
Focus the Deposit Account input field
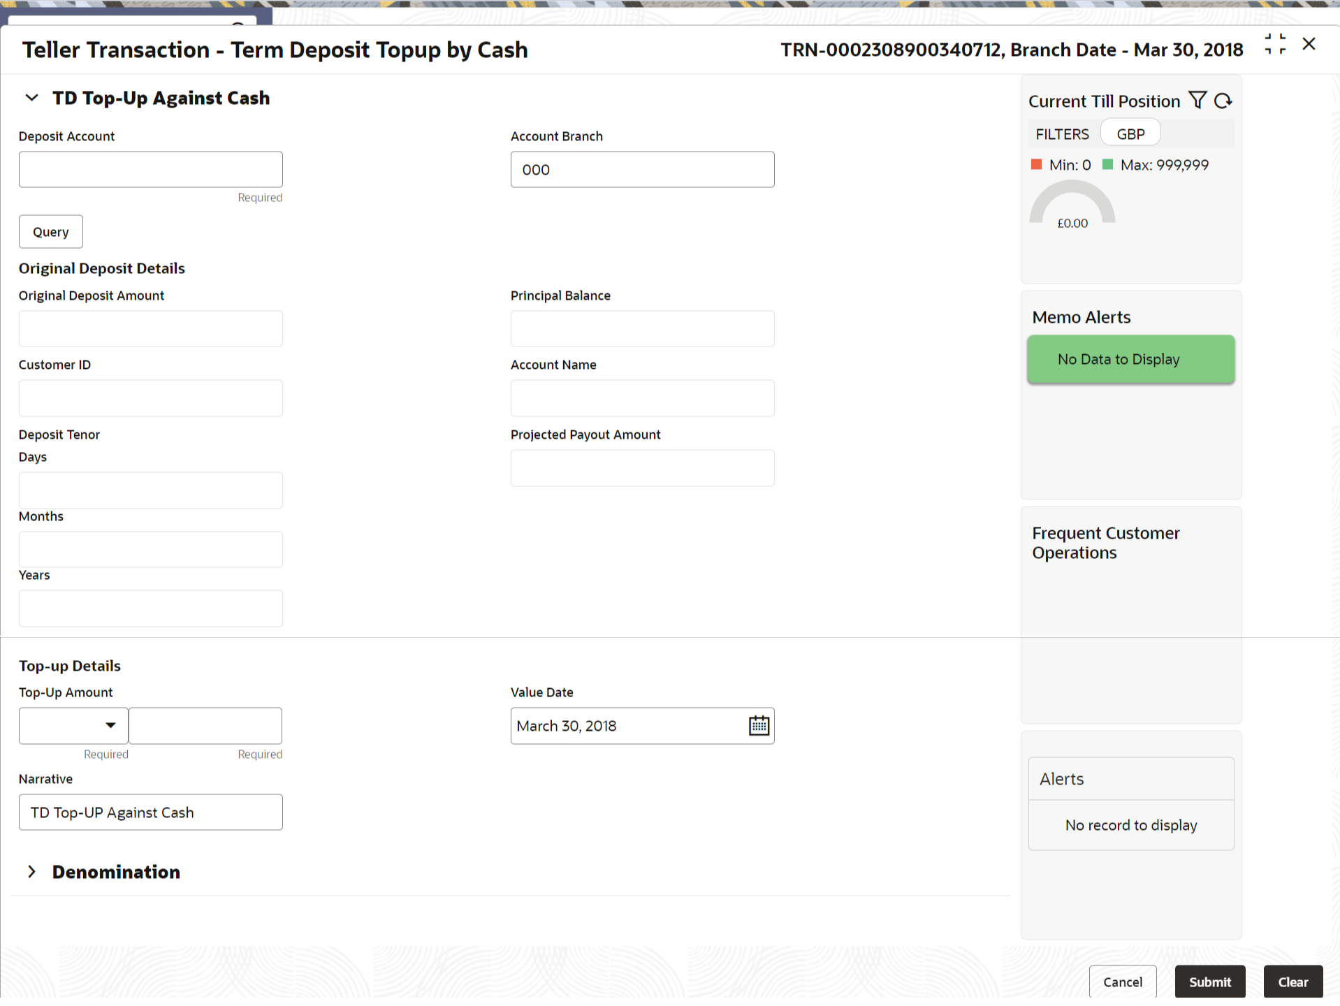tap(151, 170)
